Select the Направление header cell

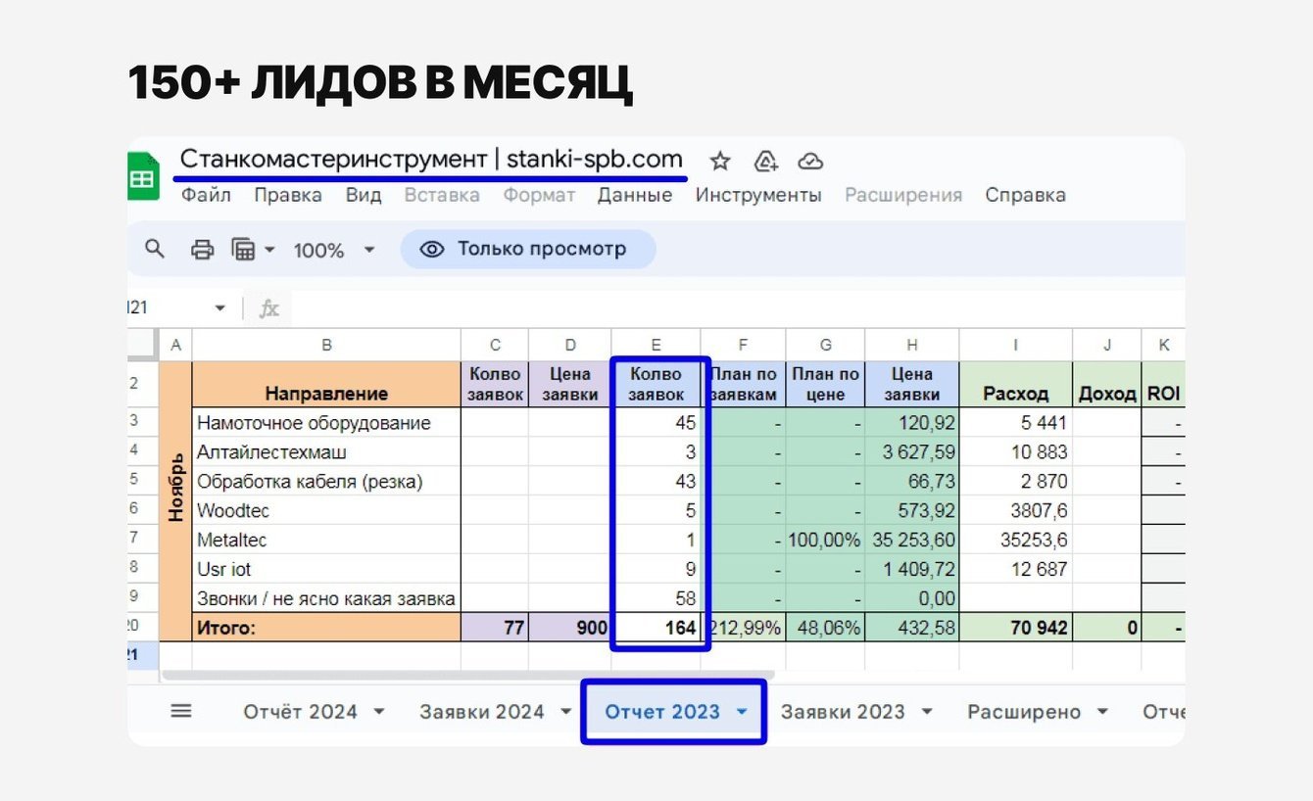(x=326, y=384)
